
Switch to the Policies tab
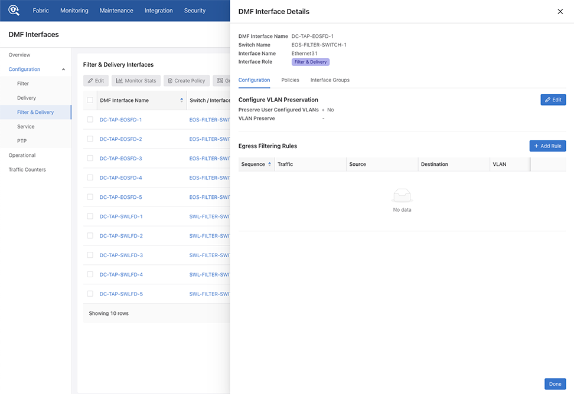pos(290,80)
